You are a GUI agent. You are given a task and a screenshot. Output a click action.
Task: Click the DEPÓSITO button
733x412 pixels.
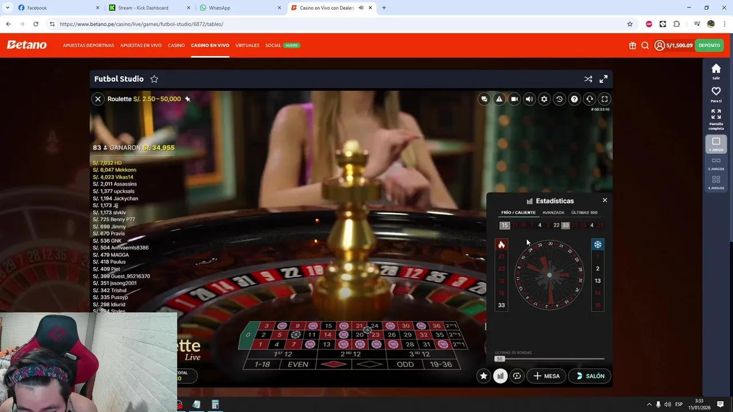709,45
